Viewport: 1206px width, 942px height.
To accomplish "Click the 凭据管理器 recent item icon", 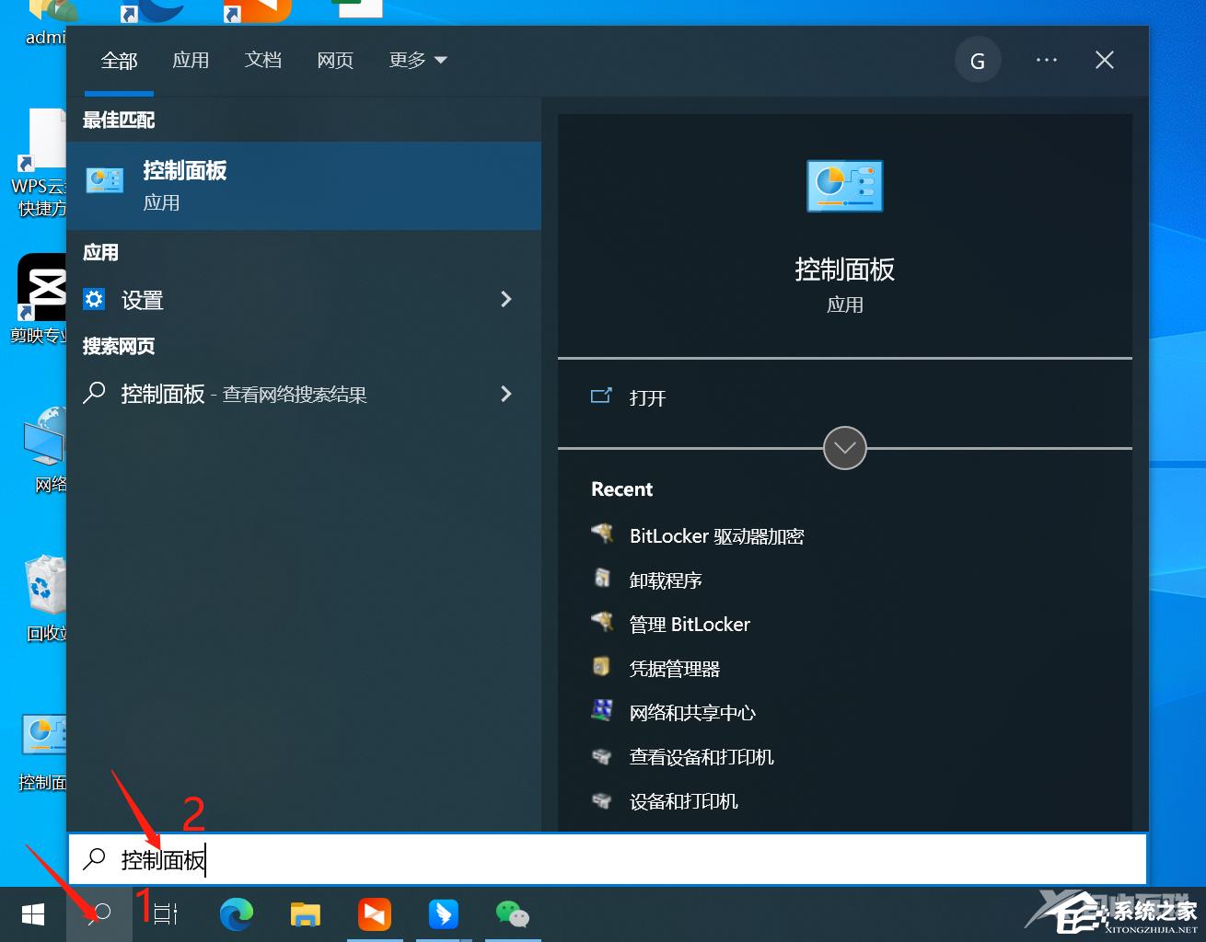I will click(602, 667).
